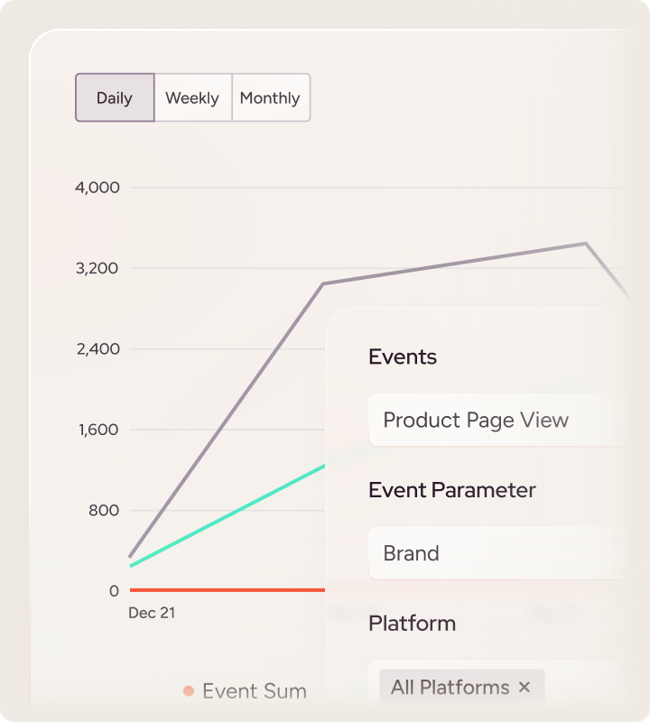650x722 pixels.
Task: Click the All Platforms chip label
Action: point(450,688)
